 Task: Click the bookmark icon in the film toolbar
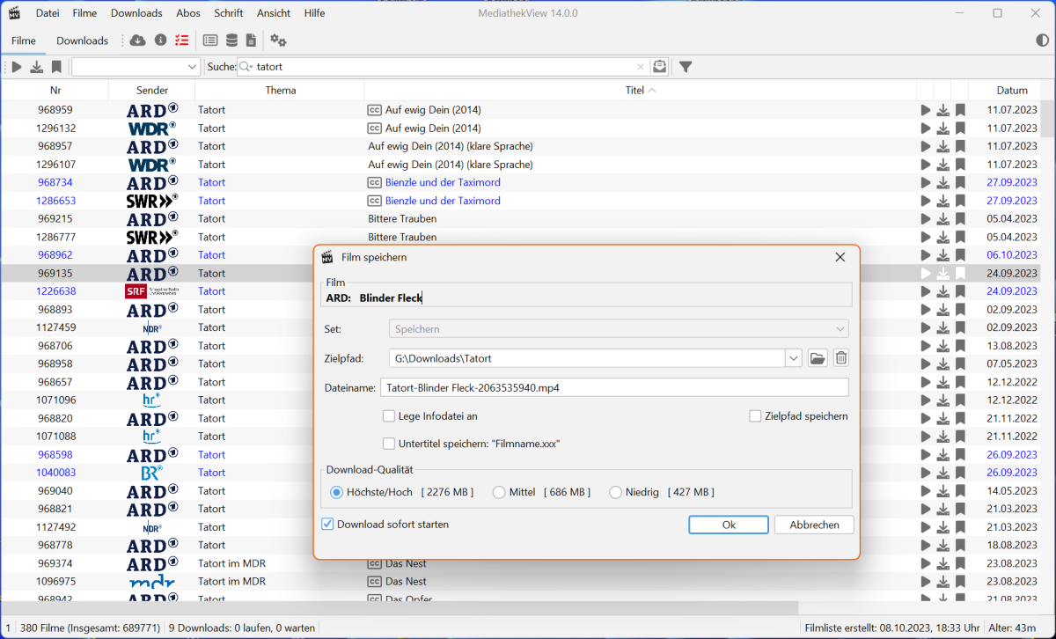pos(56,67)
